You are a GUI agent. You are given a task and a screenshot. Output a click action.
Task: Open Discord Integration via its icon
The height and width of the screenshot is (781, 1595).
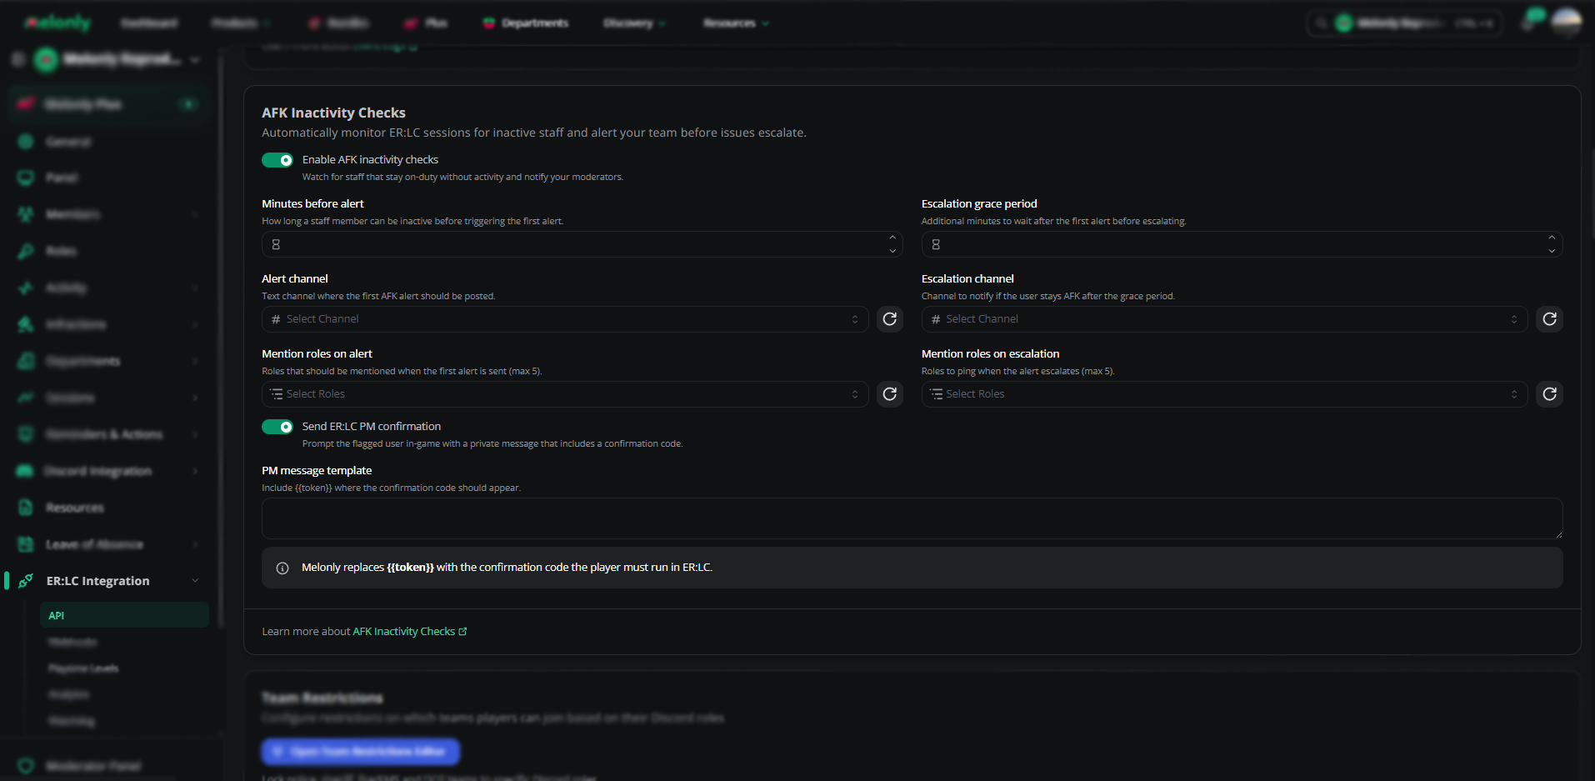[25, 472]
